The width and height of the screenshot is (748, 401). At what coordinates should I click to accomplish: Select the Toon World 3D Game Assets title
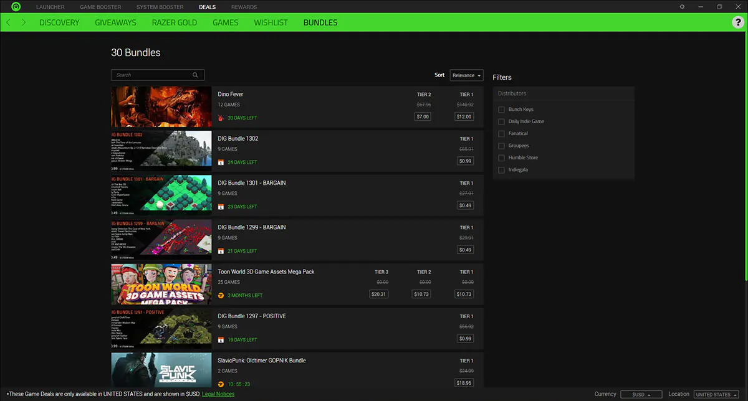(x=266, y=271)
